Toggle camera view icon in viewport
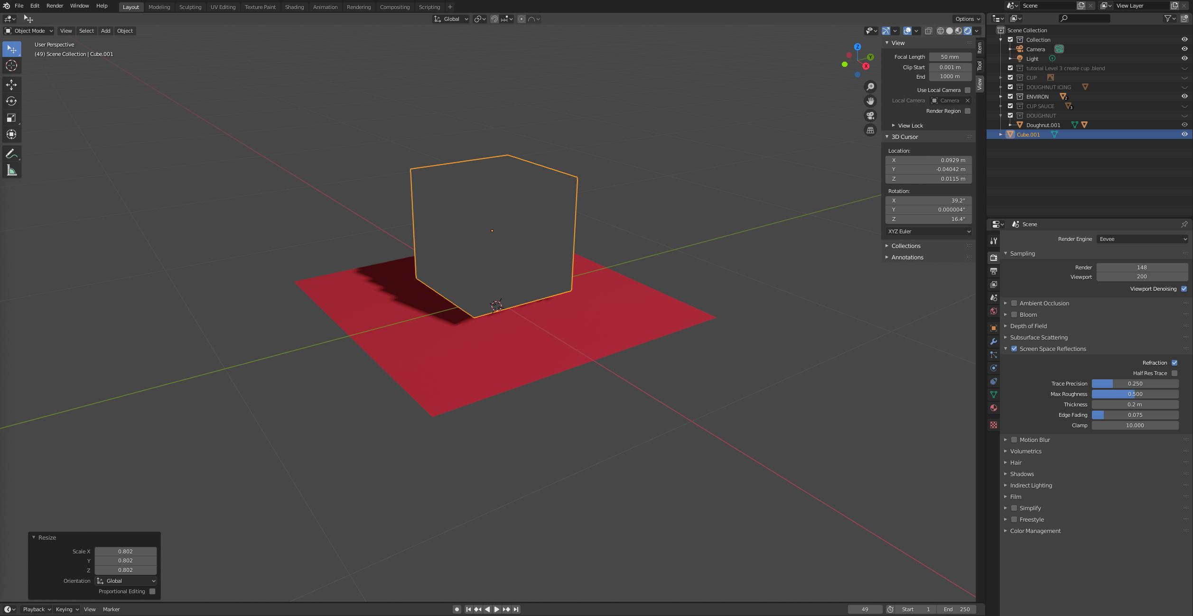The image size is (1193, 616). click(x=870, y=116)
